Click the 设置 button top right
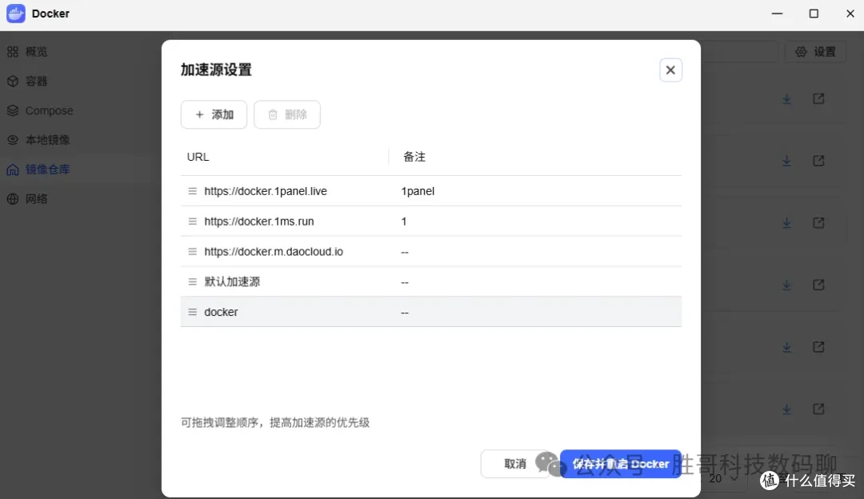 (x=815, y=52)
